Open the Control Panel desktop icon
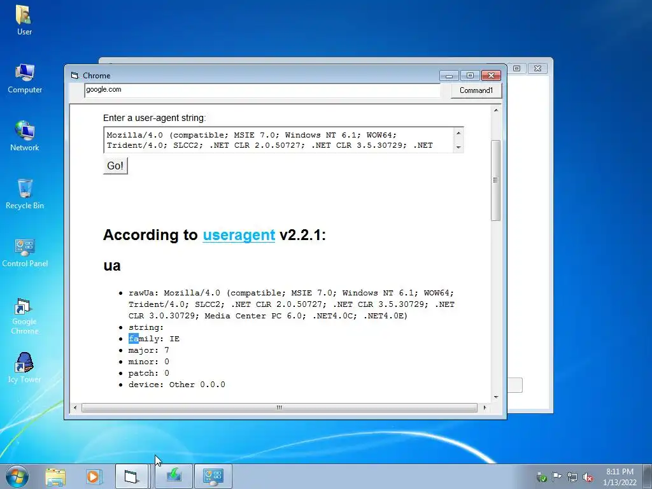The height and width of the screenshot is (489, 652). point(25,253)
